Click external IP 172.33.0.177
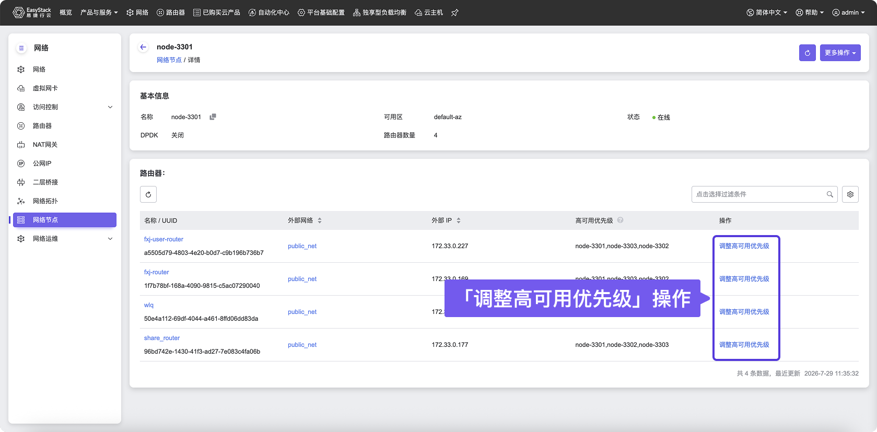 point(450,345)
